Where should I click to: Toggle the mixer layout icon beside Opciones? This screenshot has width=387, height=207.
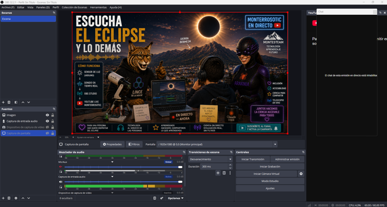tap(155, 198)
